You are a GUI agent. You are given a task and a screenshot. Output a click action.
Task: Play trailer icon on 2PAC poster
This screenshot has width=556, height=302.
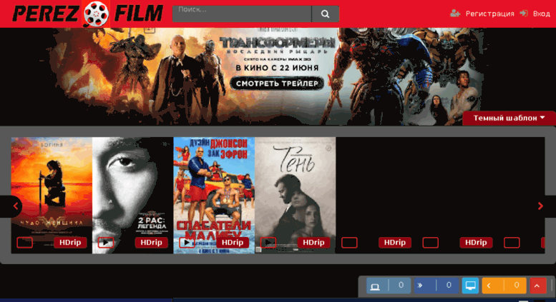tap(106, 243)
